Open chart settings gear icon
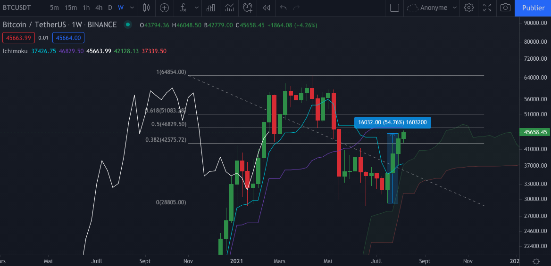The image size is (551, 266). click(x=468, y=8)
